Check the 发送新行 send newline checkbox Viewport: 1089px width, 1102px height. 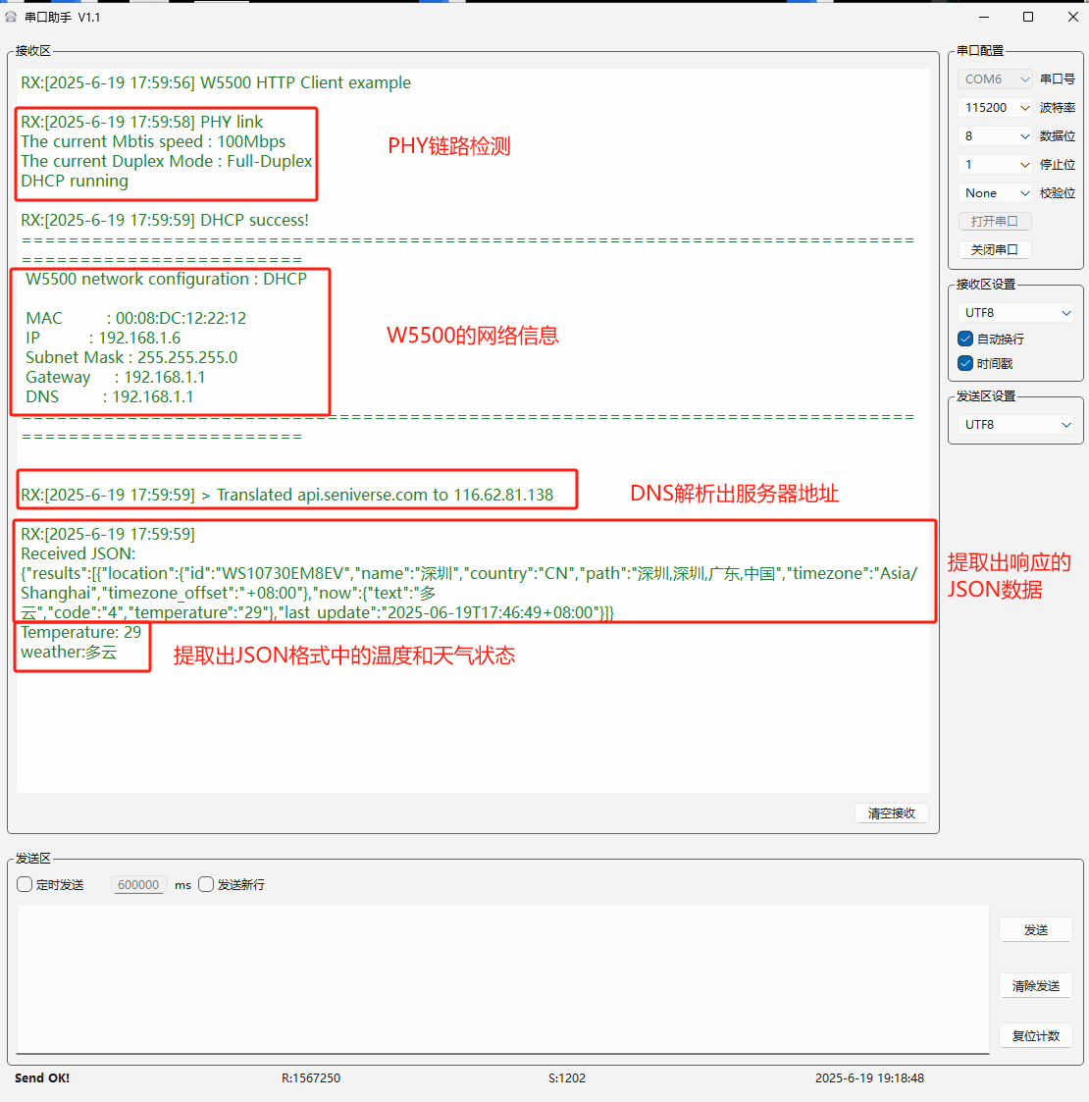click(206, 884)
